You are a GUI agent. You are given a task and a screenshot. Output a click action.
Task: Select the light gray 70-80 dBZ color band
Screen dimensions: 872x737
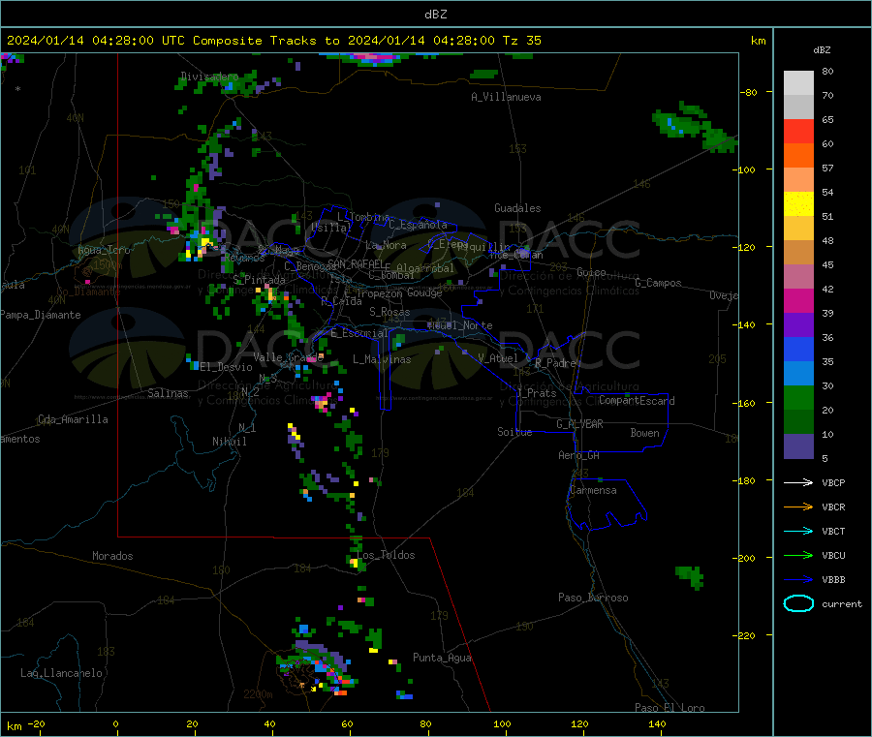(798, 83)
